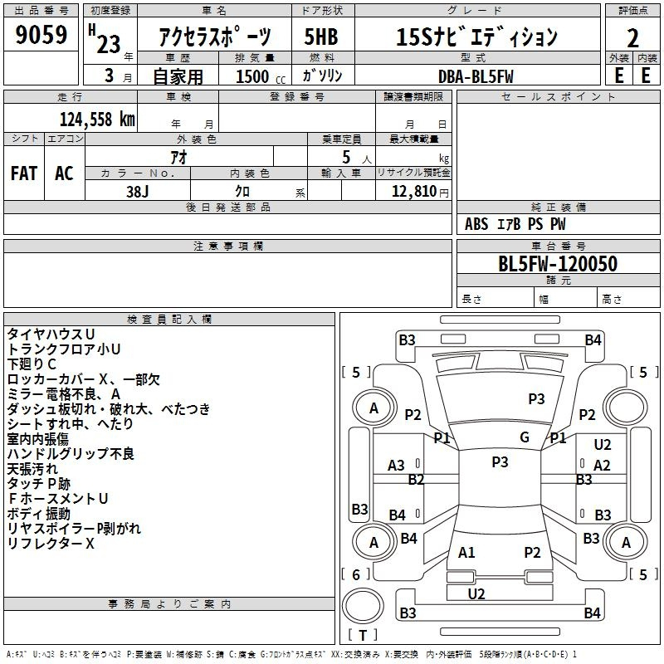Screen dimensions: 664x664
Task: Select the evaluation score 2 box
Action: tap(632, 37)
